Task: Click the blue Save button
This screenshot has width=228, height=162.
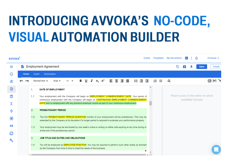Action: coord(202,67)
